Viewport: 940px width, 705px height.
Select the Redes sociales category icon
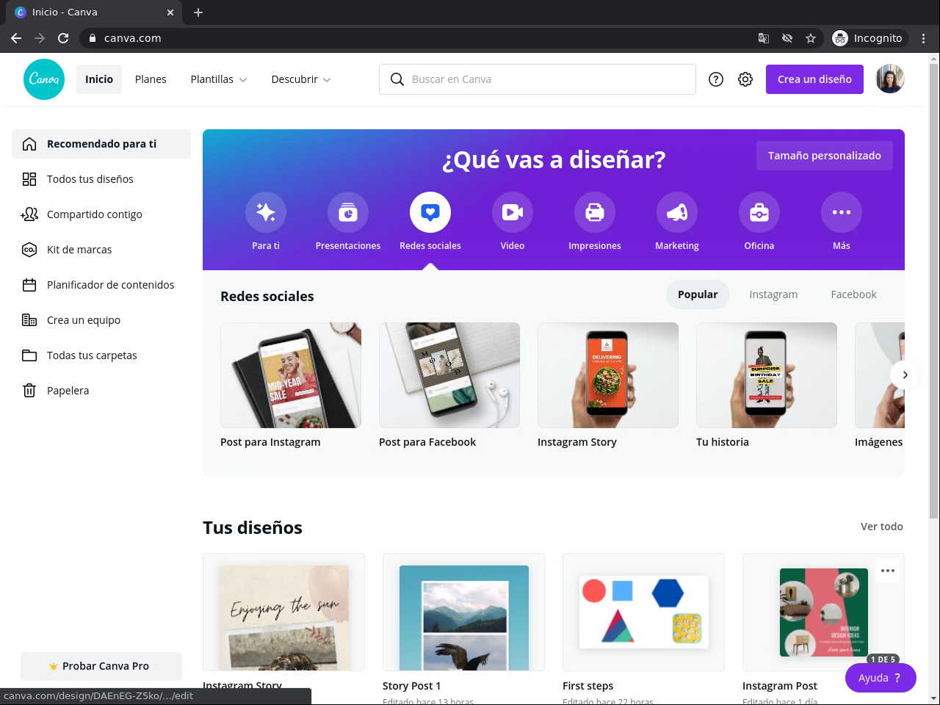(430, 212)
